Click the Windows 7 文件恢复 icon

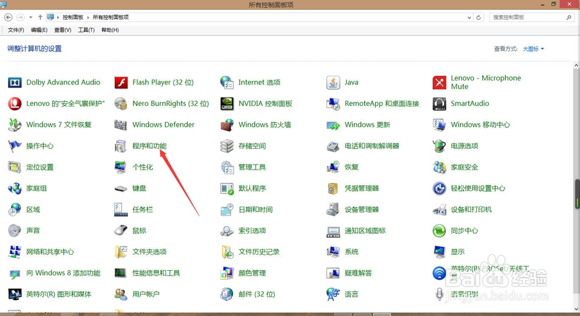tap(15, 125)
